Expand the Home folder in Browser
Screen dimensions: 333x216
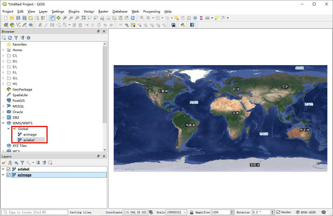coord(3,50)
